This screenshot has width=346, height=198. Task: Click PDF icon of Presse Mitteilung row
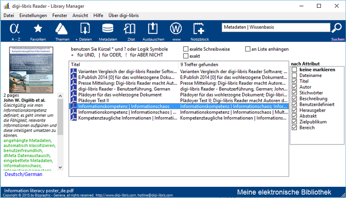point(74,83)
